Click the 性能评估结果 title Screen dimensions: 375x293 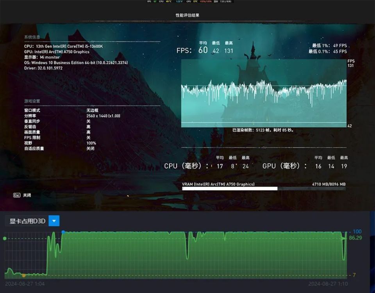[187, 15]
